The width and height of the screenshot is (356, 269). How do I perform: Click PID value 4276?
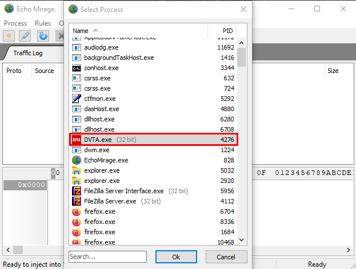point(227,140)
